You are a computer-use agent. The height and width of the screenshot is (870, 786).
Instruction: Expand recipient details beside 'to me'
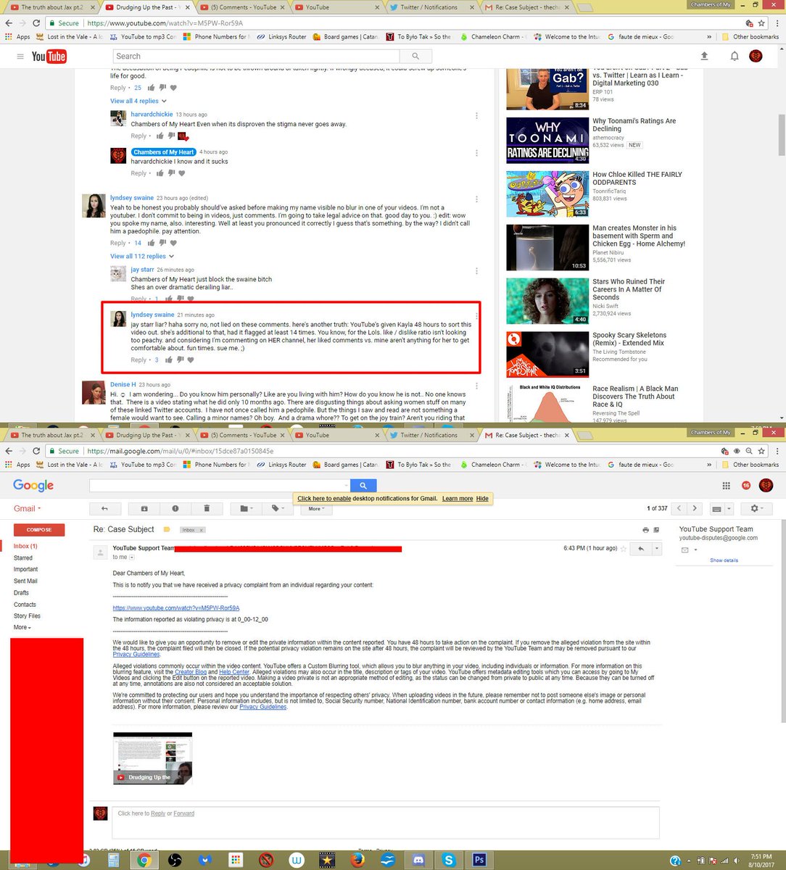click(131, 557)
